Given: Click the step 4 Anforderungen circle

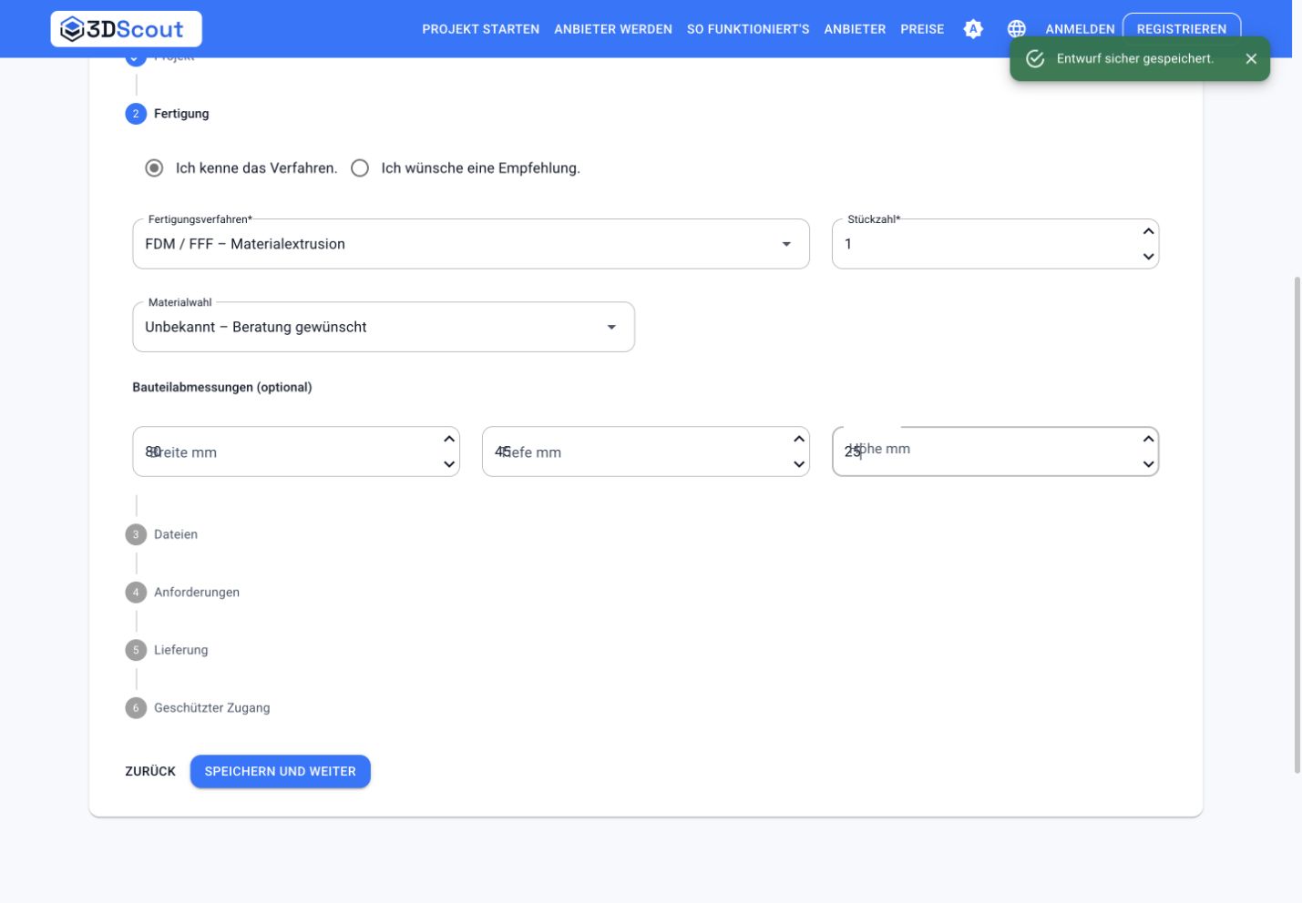Looking at the screenshot, I should (136, 593).
